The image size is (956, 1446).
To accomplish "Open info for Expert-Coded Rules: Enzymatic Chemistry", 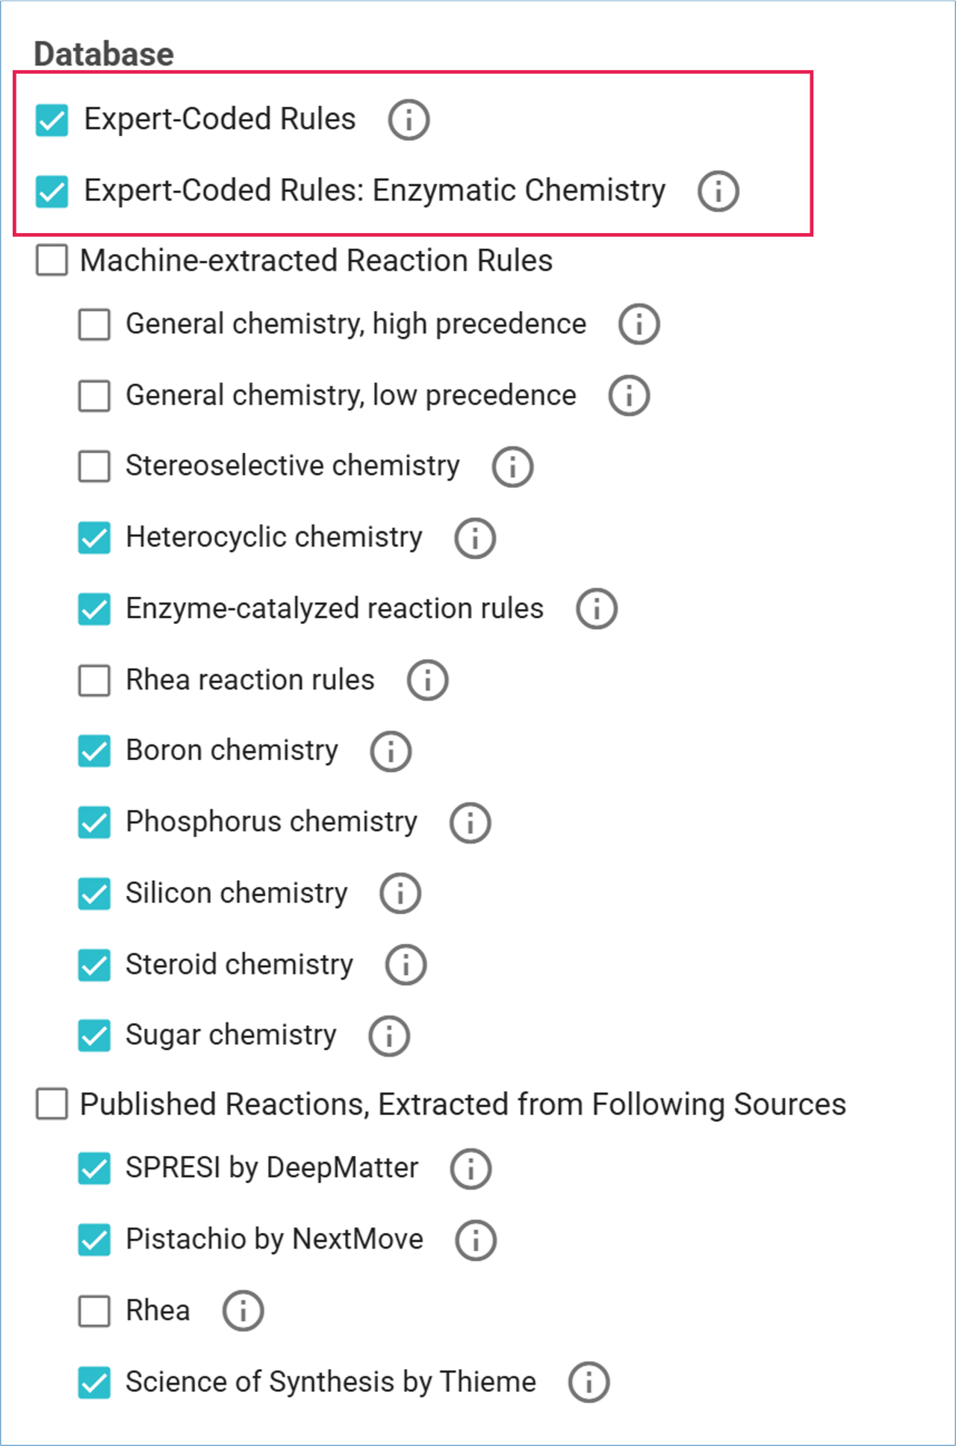I will tap(718, 191).
